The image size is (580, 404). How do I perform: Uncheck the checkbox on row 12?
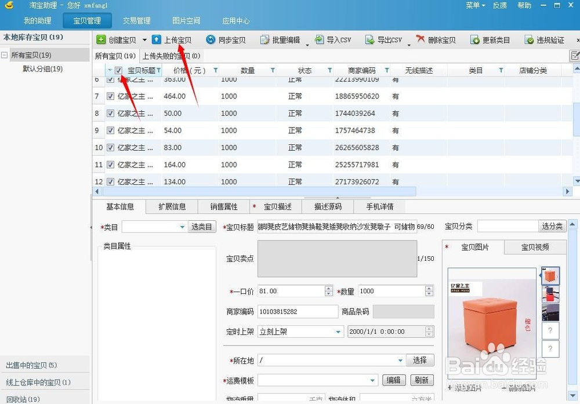pyautogui.click(x=110, y=181)
